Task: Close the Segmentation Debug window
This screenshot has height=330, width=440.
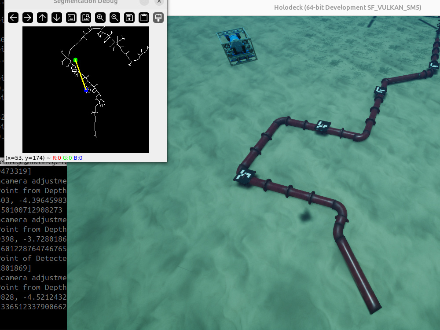Action: point(159,2)
